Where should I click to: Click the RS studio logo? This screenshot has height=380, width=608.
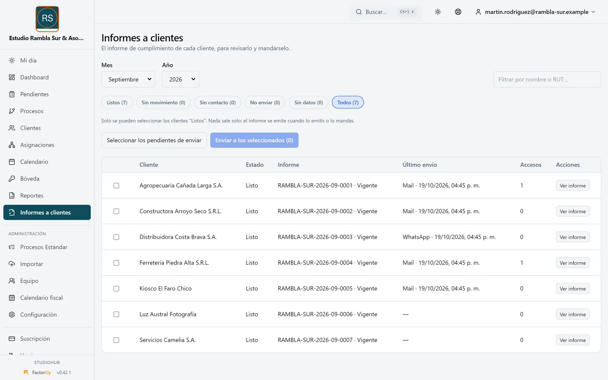coord(47,19)
